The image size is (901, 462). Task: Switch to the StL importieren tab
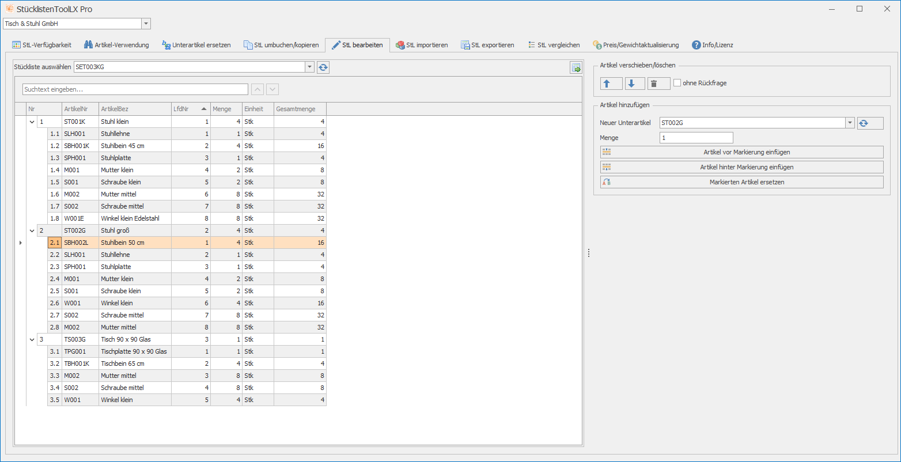421,45
